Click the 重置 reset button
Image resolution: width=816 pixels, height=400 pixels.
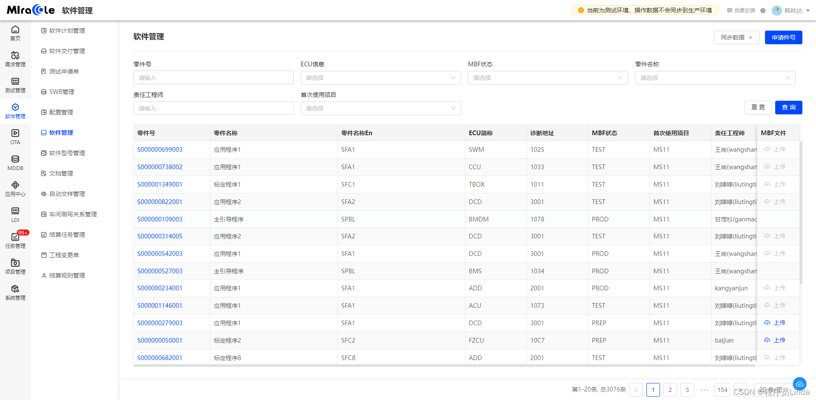point(758,108)
